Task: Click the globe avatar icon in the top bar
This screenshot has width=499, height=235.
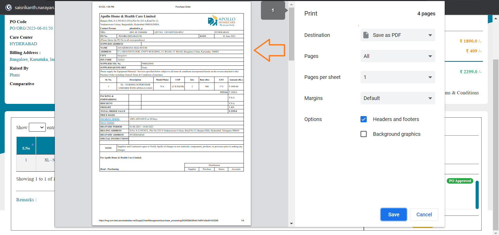Action: [9, 7]
